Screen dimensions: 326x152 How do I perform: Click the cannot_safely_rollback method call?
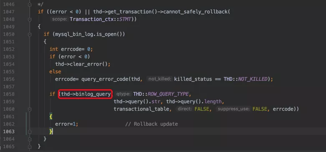[x=195, y=12]
